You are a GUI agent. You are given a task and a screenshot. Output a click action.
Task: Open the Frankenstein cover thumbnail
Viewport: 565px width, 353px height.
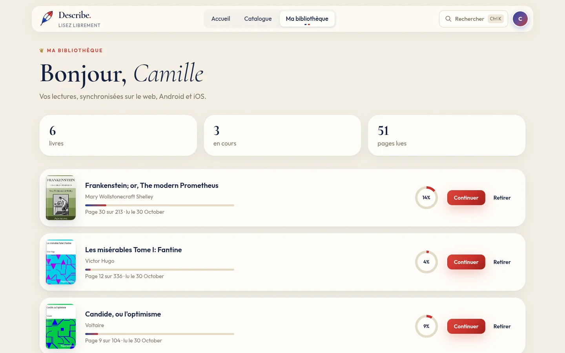(x=61, y=198)
